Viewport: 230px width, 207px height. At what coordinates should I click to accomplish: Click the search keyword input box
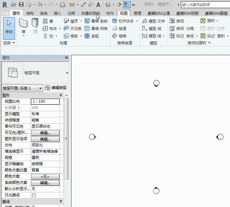click(205, 5)
